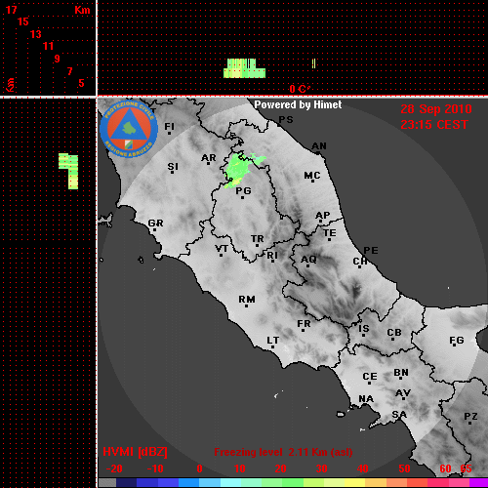This screenshot has height=488, width=488.
Task: Click the '30' dBZ scale value
Action: 321,468
